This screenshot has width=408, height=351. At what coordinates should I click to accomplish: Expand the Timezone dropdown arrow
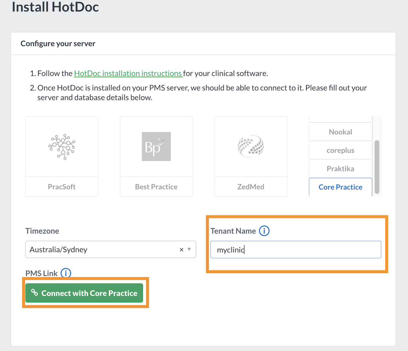click(x=189, y=249)
